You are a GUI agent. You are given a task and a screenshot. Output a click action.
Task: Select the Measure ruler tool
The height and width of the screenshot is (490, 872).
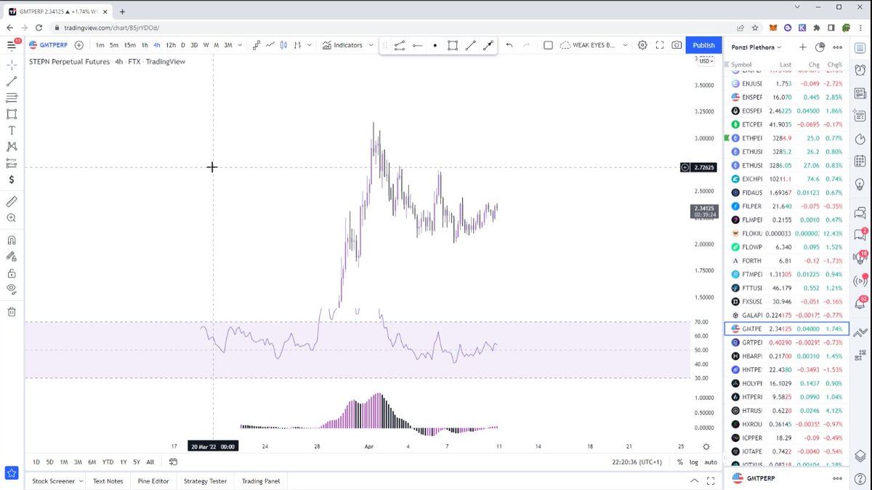(x=12, y=201)
